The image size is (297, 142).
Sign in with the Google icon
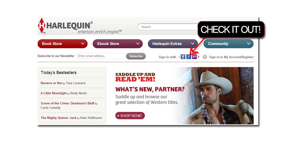(188, 57)
